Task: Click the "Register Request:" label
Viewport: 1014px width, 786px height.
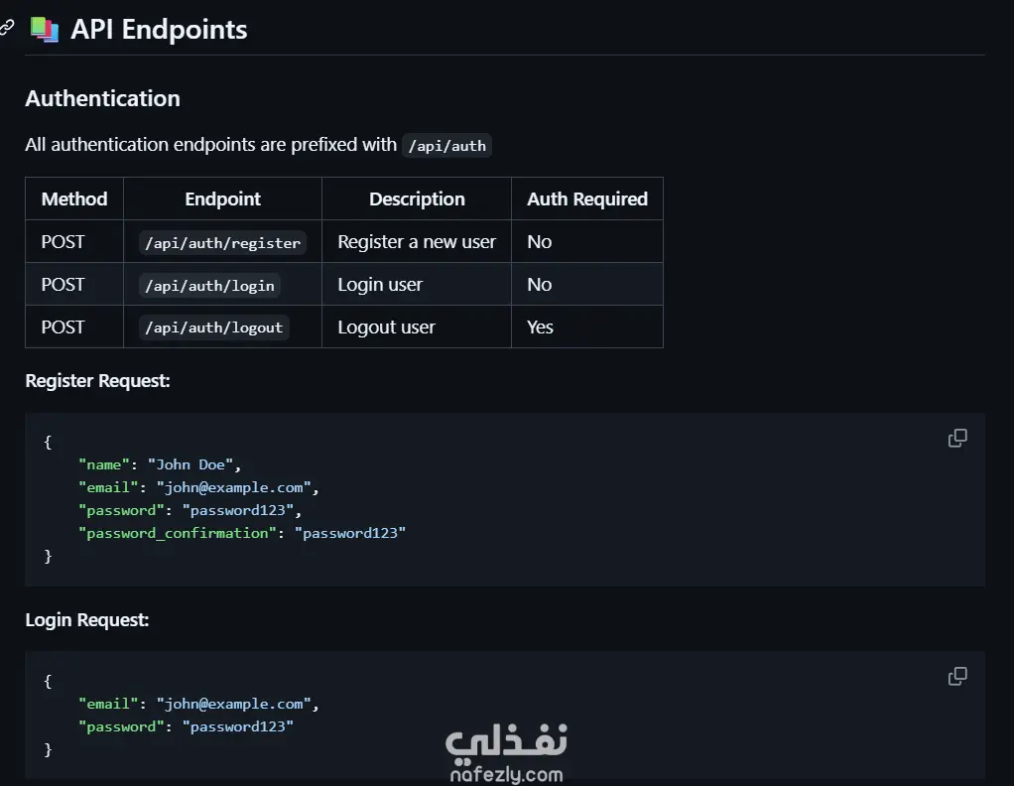Action: tap(97, 380)
